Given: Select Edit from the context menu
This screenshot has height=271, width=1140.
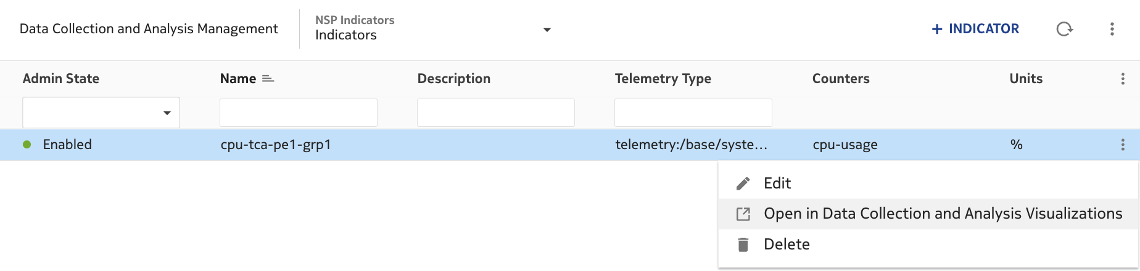Looking at the screenshot, I should click(x=777, y=184).
